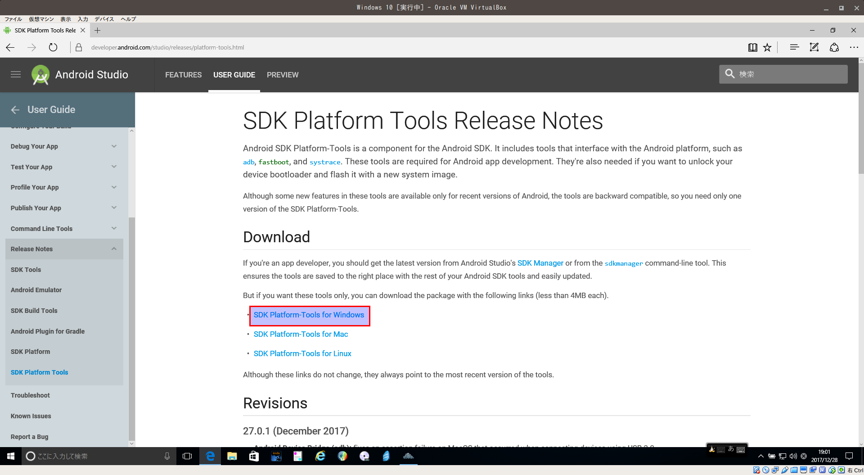This screenshot has height=475, width=864.
Task: Click the Edge share icon
Action: (834, 47)
